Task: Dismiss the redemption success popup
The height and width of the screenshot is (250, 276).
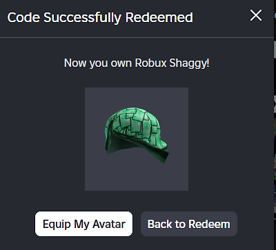Action: coord(256,16)
